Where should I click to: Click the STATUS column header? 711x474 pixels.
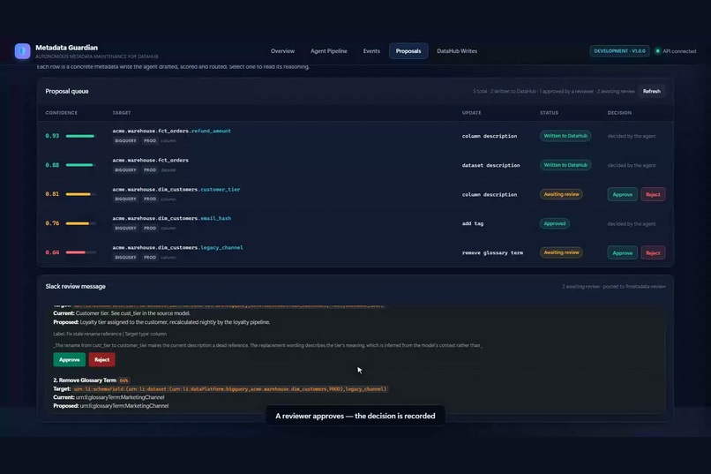click(x=549, y=113)
